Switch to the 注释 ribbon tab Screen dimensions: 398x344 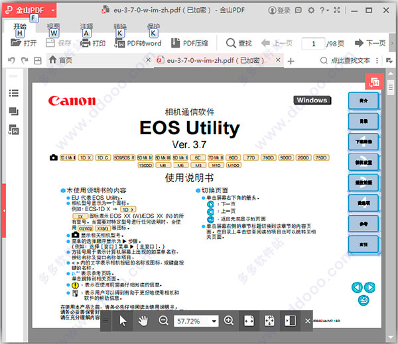(86, 27)
